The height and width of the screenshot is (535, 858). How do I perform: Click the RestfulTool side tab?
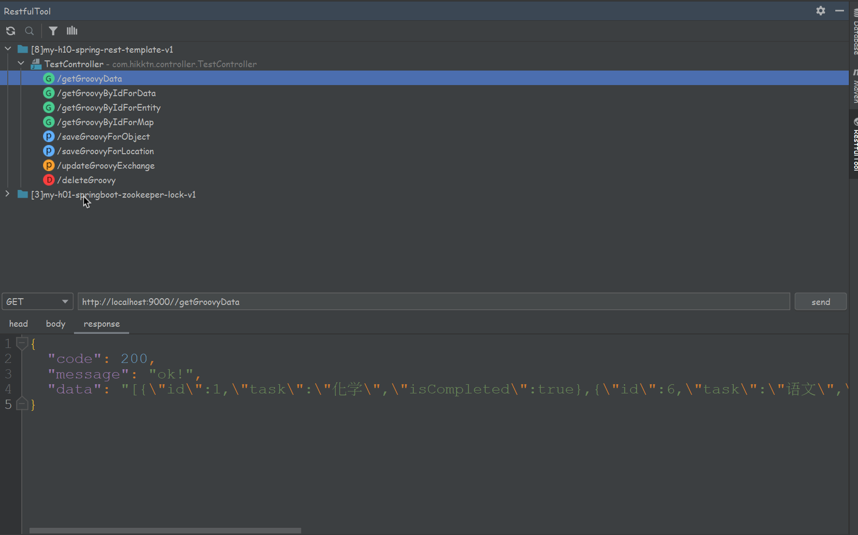[x=854, y=145]
